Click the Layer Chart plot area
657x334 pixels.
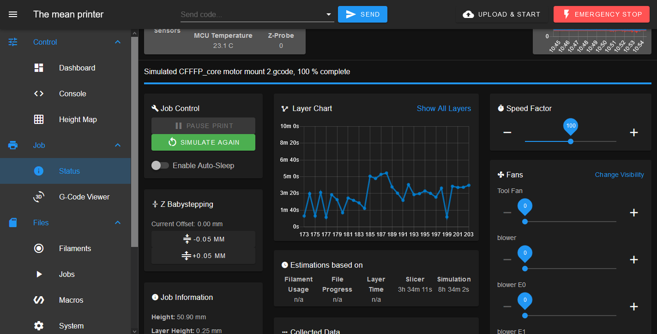click(x=386, y=176)
